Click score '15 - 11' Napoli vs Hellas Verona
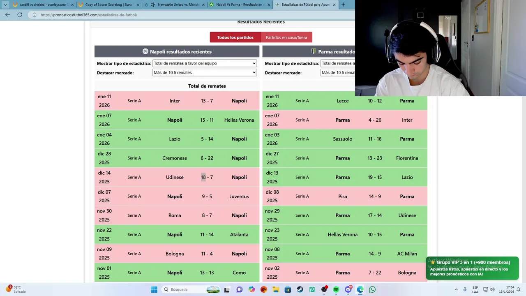The height and width of the screenshot is (296, 526). [207, 120]
